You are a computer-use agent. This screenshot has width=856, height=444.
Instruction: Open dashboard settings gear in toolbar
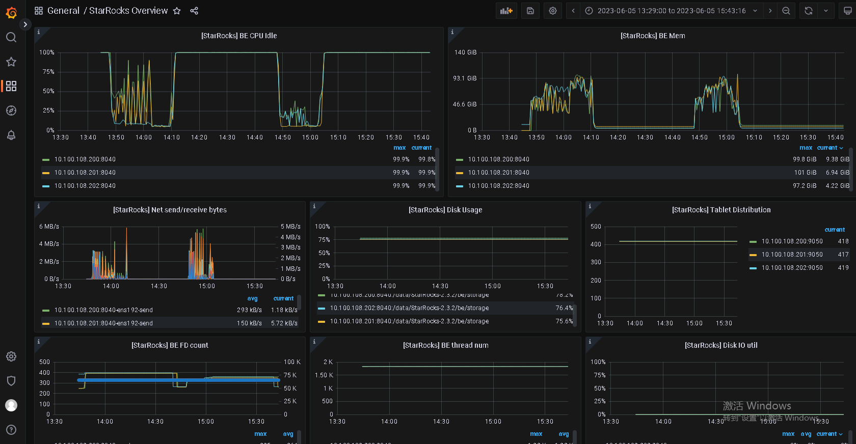click(x=553, y=11)
